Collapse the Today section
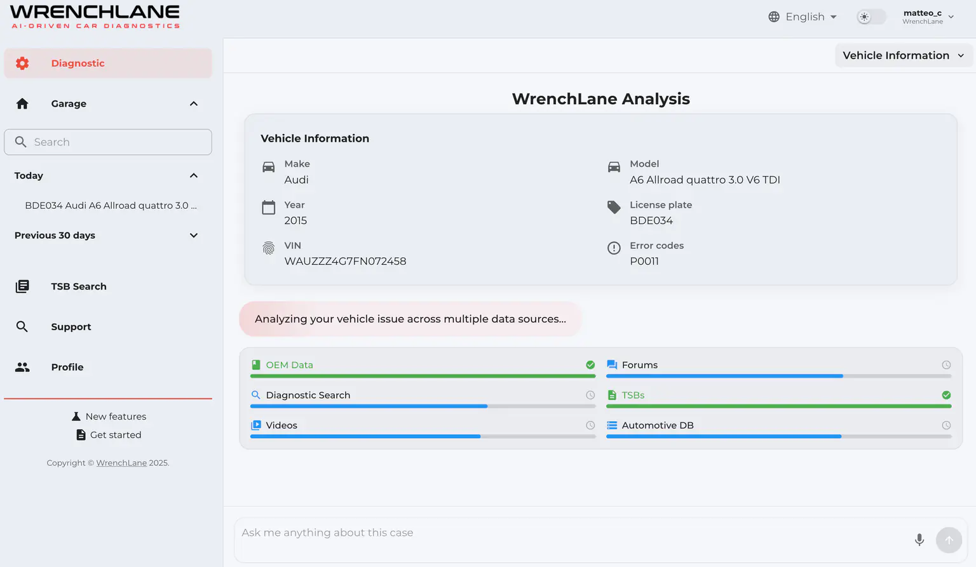 click(x=194, y=176)
